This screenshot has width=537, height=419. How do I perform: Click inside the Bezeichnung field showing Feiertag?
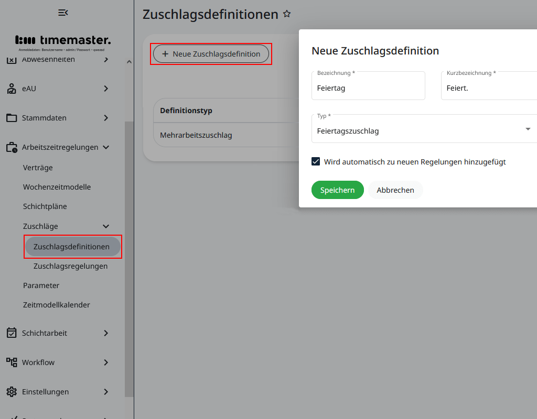367,87
